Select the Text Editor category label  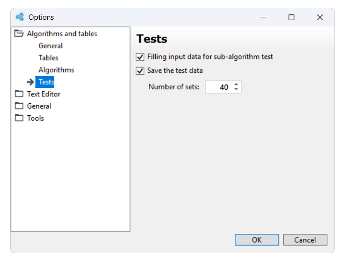point(44,94)
